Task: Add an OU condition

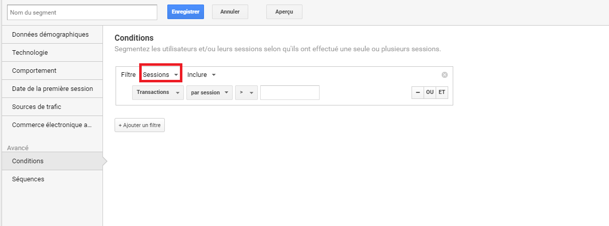Action: tap(430, 92)
